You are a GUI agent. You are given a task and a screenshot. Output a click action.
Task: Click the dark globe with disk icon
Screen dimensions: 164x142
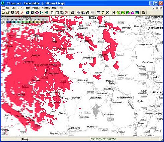[x=32, y=13]
